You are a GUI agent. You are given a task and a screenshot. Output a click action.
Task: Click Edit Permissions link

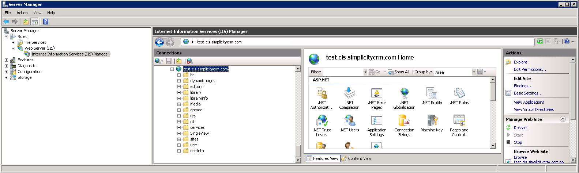530,69
